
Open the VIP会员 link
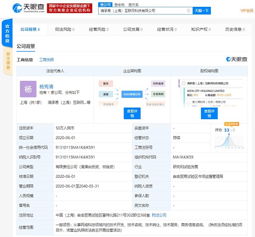pos(247,11)
